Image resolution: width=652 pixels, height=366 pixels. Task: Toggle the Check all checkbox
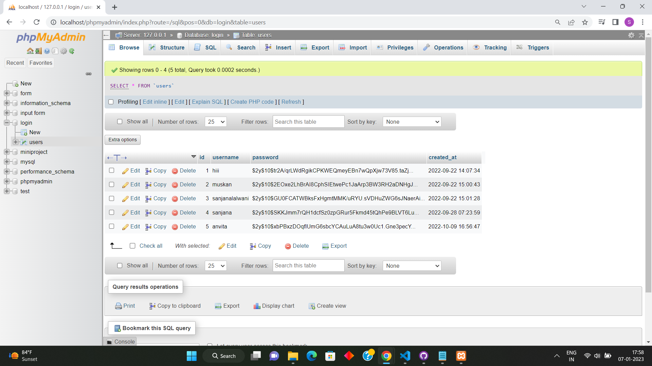tap(132, 246)
